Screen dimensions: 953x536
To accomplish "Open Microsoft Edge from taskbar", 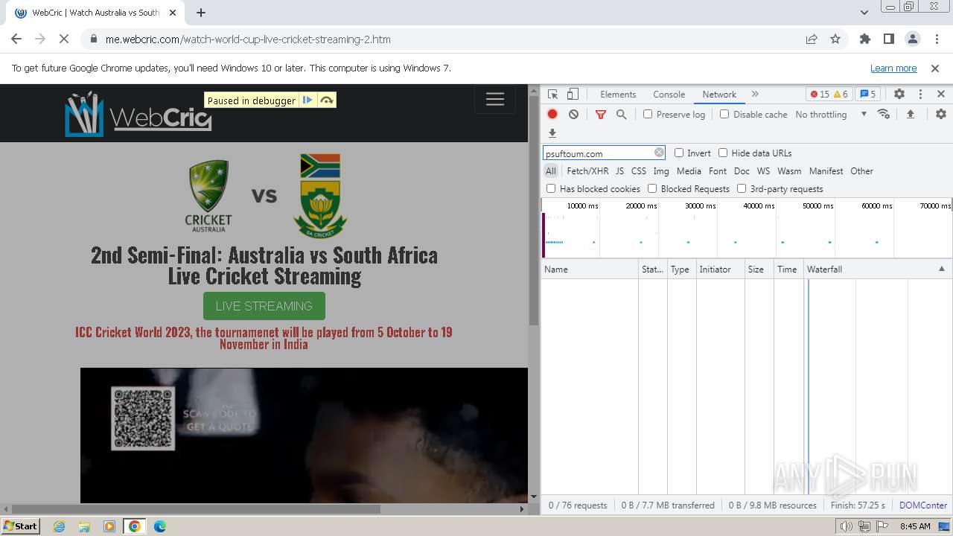I will (x=160, y=526).
